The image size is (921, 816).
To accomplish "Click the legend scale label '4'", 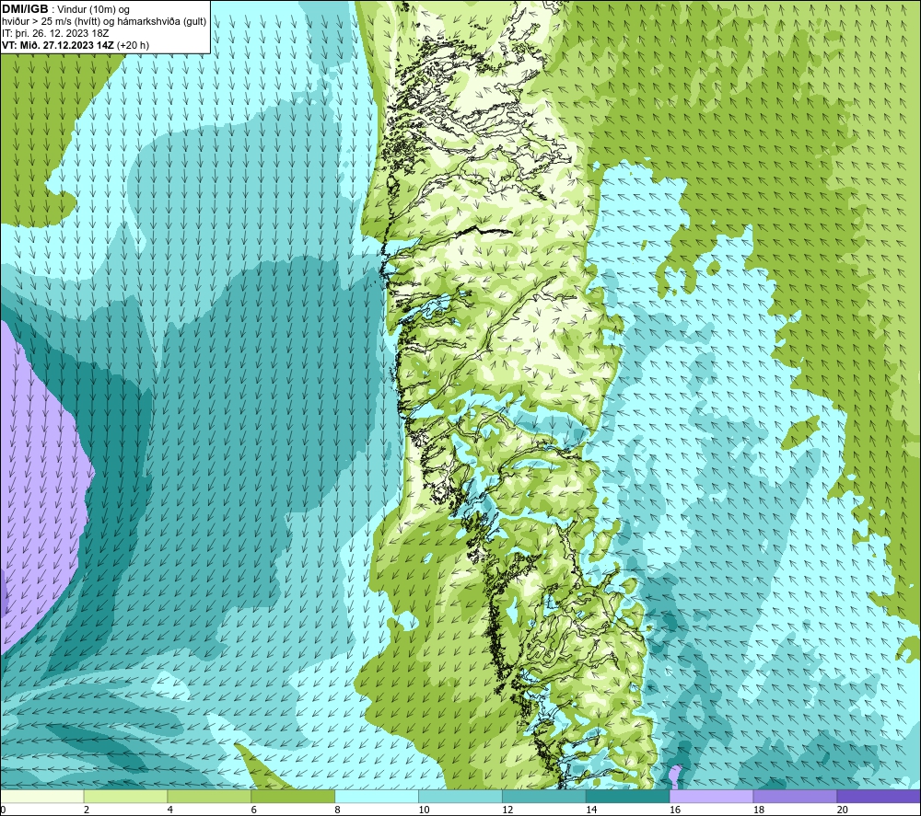I will [x=170, y=810].
